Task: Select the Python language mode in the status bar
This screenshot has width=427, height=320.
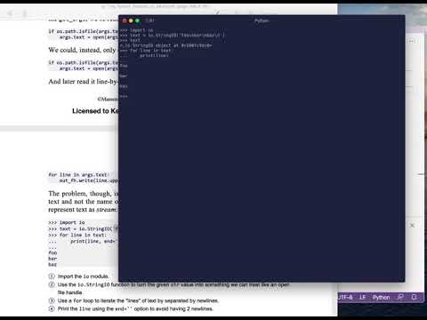Action: point(381,297)
